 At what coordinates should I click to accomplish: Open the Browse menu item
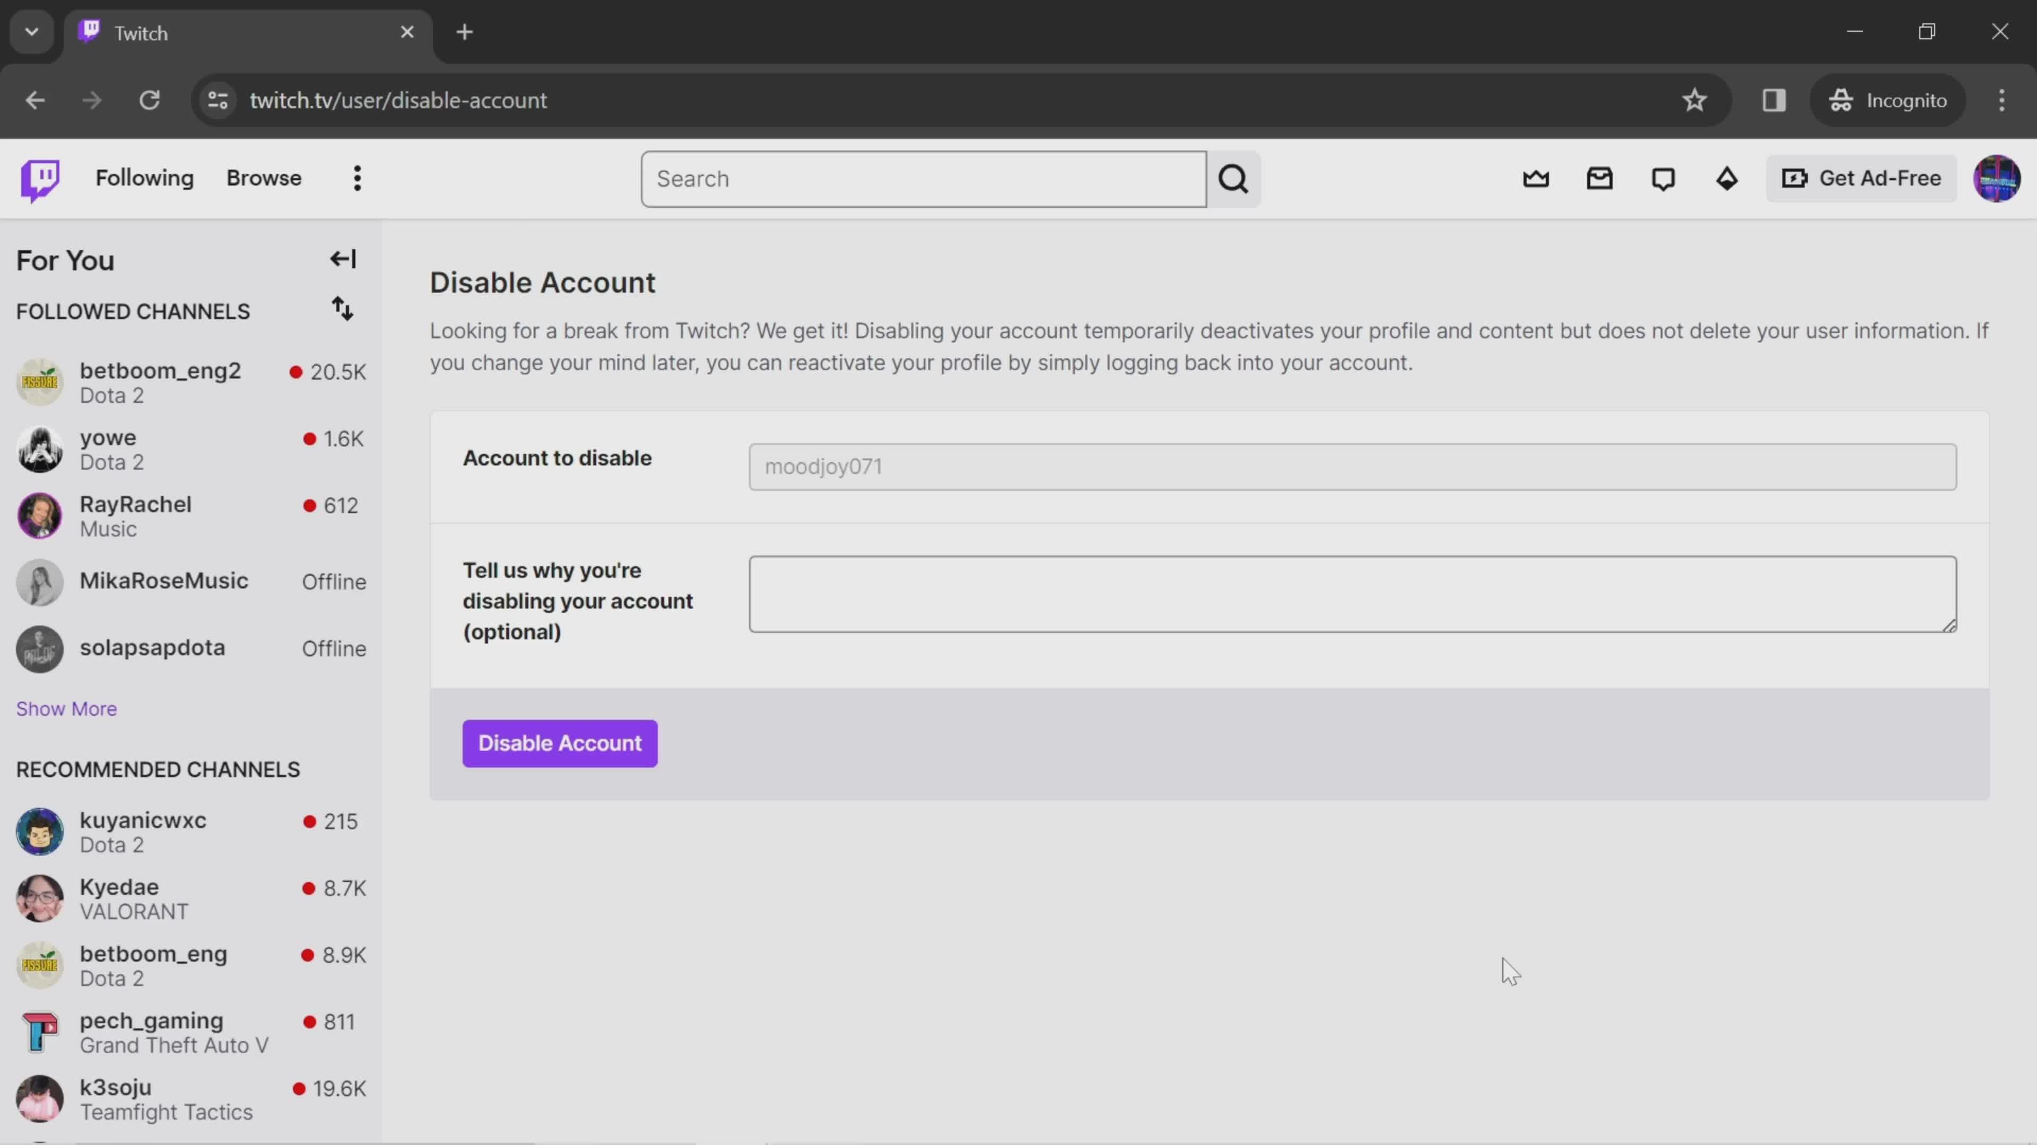tap(264, 178)
